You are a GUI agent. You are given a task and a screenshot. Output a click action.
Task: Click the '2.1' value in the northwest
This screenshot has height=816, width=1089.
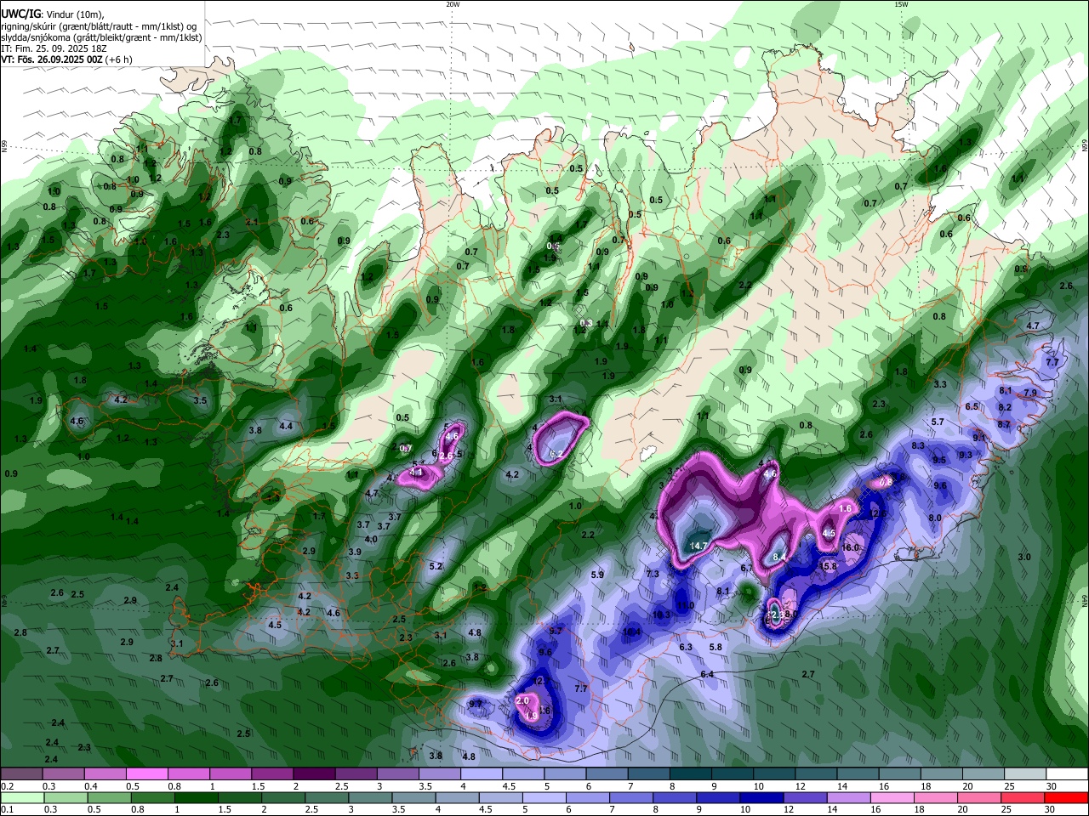(251, 222)
